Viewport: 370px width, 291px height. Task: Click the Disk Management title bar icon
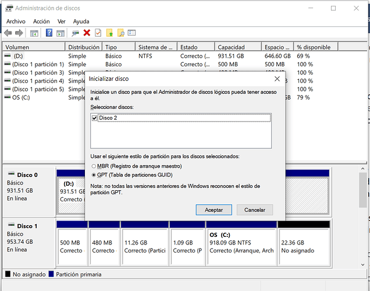coord(9,8)
